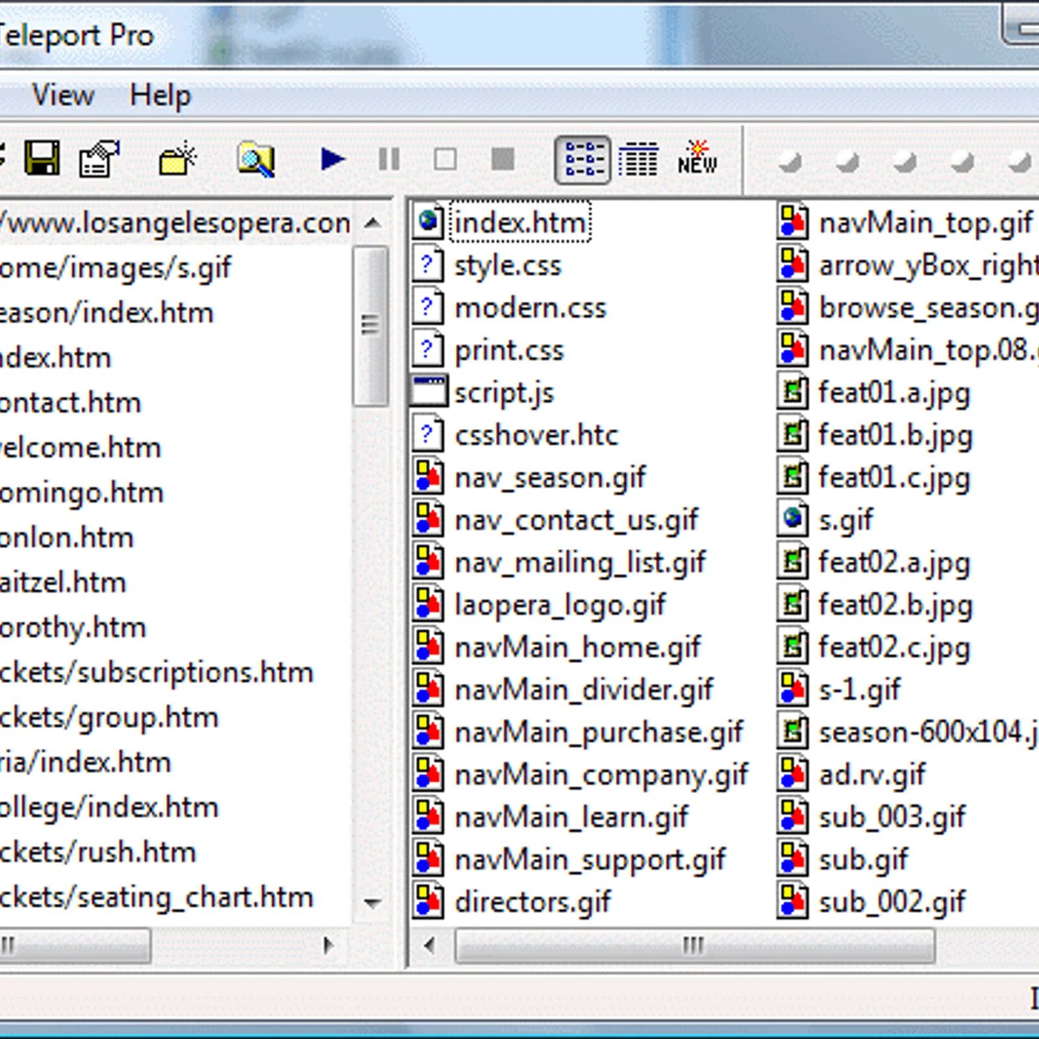Click the feat02.c.jpg image icon
Image resolution: width=1039 pixels, height=1039 pixels.
click(x=793, y=647)
